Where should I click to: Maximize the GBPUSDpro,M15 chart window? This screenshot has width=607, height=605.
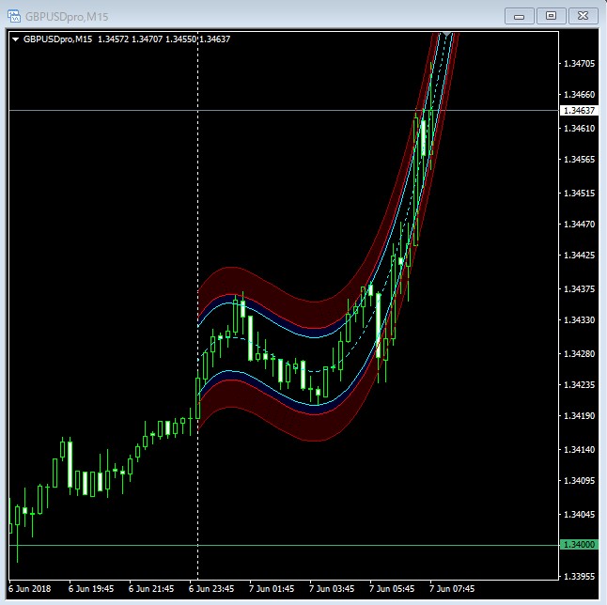pos(551,16)
